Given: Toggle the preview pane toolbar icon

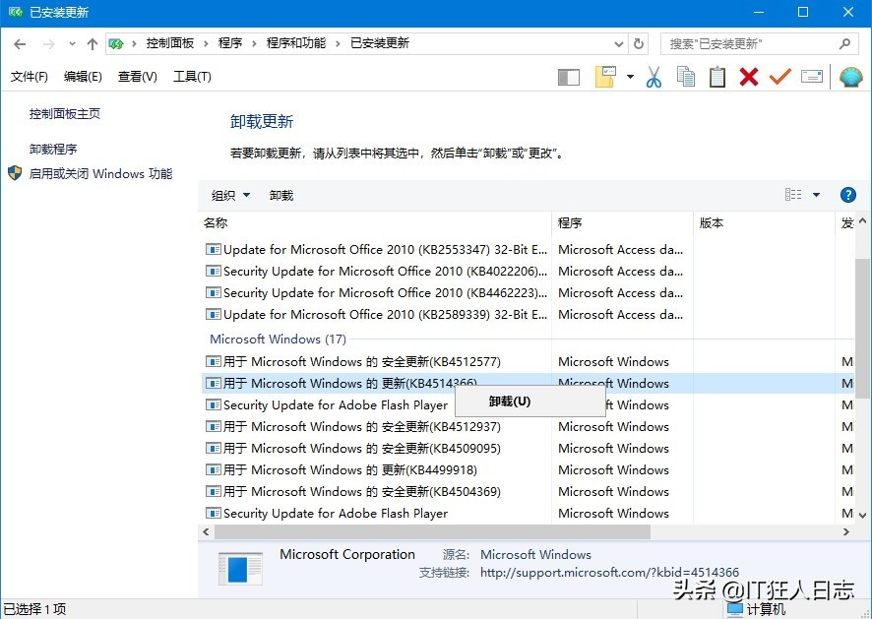Looking at the screenshot, I should 568,78.
